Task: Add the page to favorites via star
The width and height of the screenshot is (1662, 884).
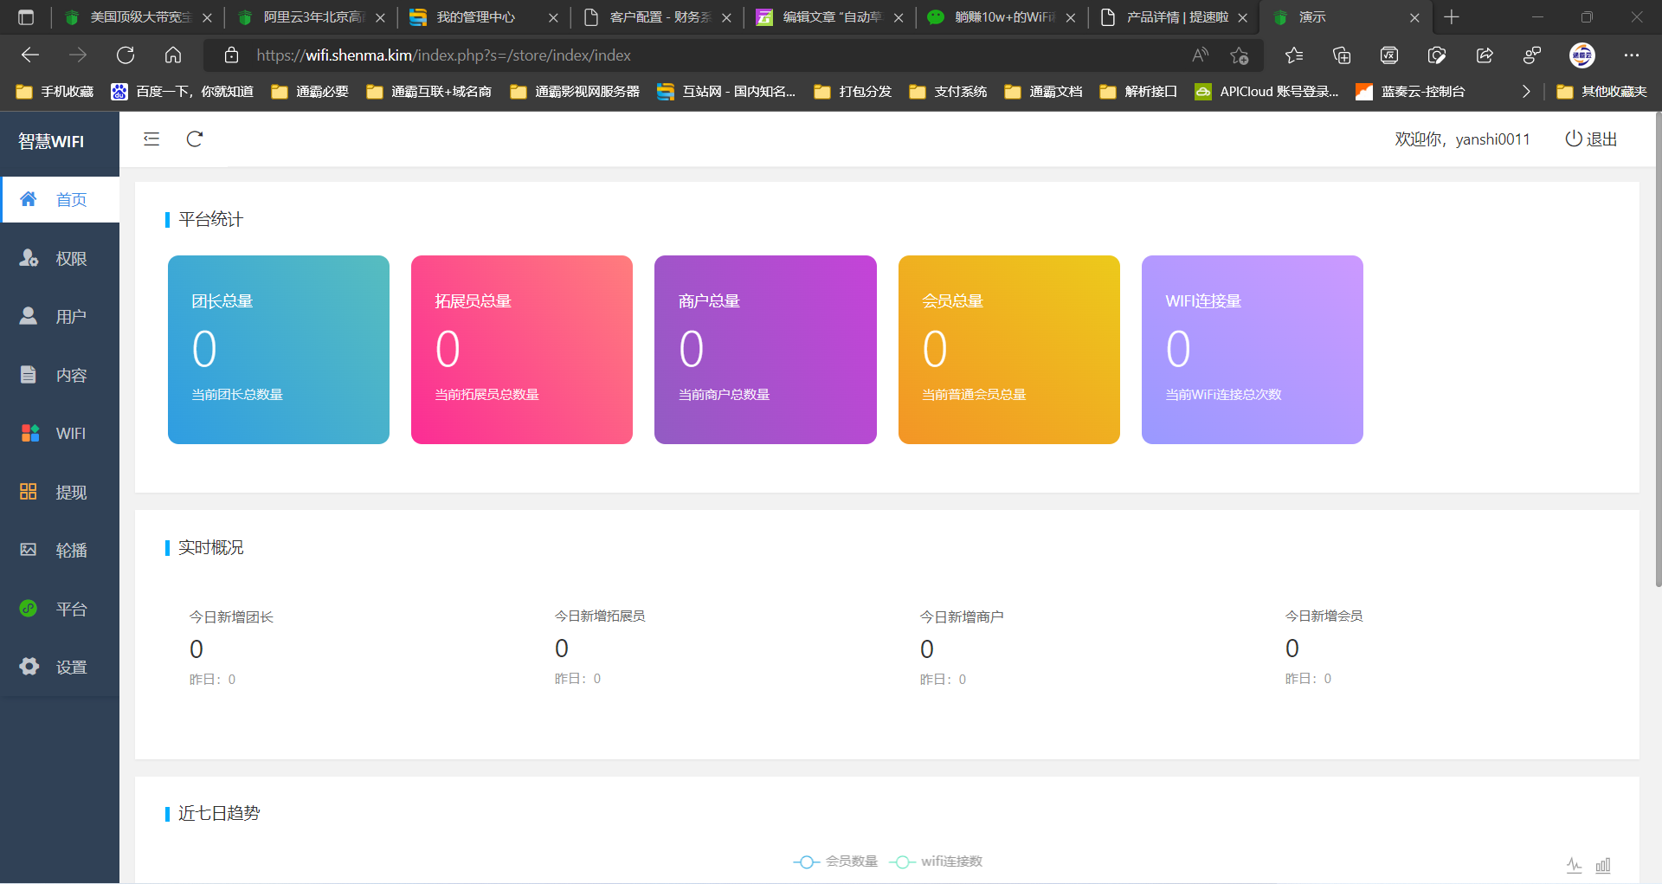Action: (x=1238, y=55)
